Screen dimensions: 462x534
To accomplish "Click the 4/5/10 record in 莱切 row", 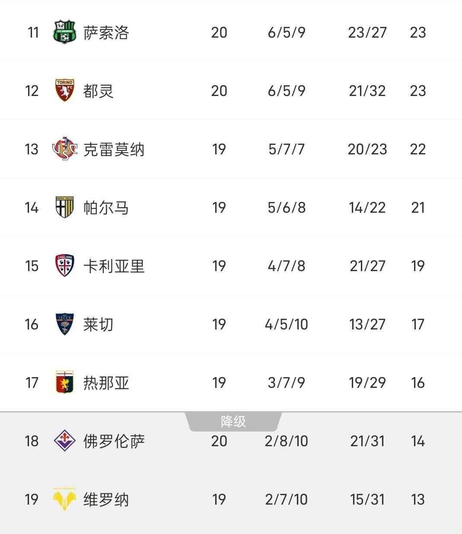I will coord(286,324).
